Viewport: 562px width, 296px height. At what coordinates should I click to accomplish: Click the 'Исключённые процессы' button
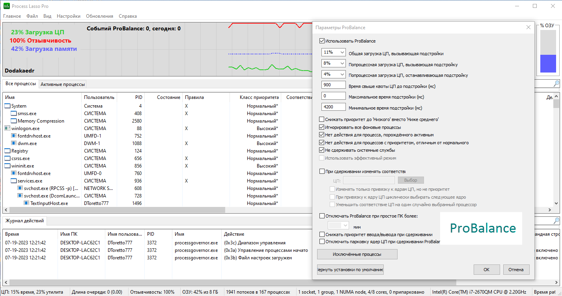(x=357, y=254)
